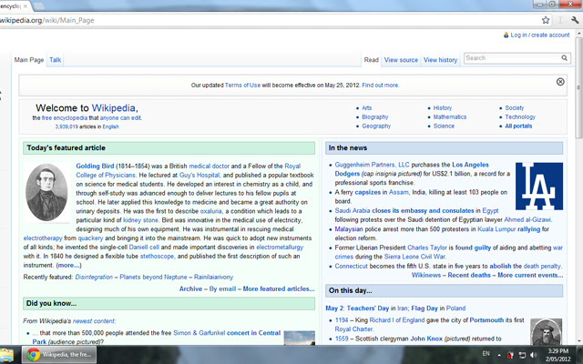
Task: Show hidden system tray icons arrow
Action: point(498,355)
